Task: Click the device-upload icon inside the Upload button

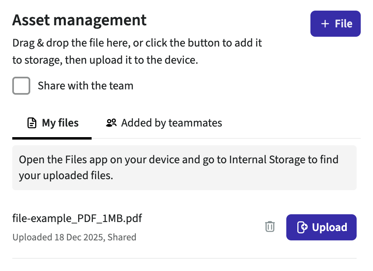Action: pyautogui.click(x=302, y=227)
